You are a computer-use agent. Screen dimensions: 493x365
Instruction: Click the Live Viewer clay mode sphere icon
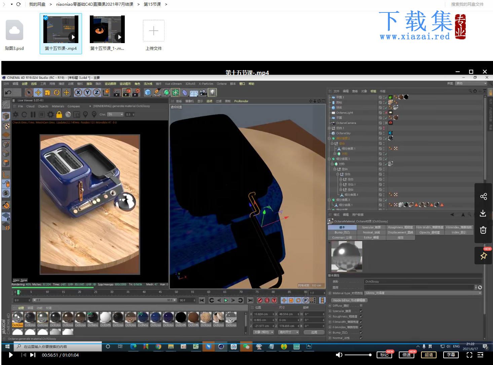pyautogui.click(x=68, y=114)
